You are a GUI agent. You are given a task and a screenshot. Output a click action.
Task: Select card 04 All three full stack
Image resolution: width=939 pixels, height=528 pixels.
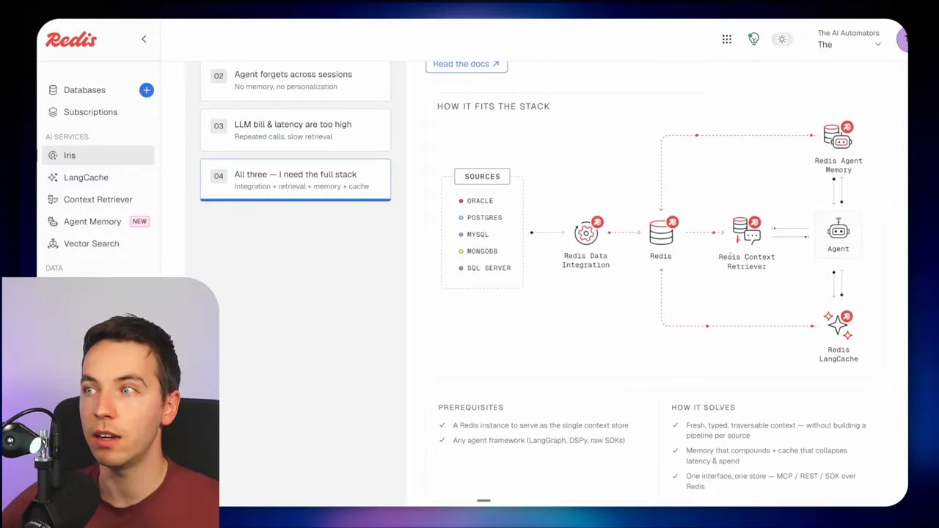[x=296, y=180]
